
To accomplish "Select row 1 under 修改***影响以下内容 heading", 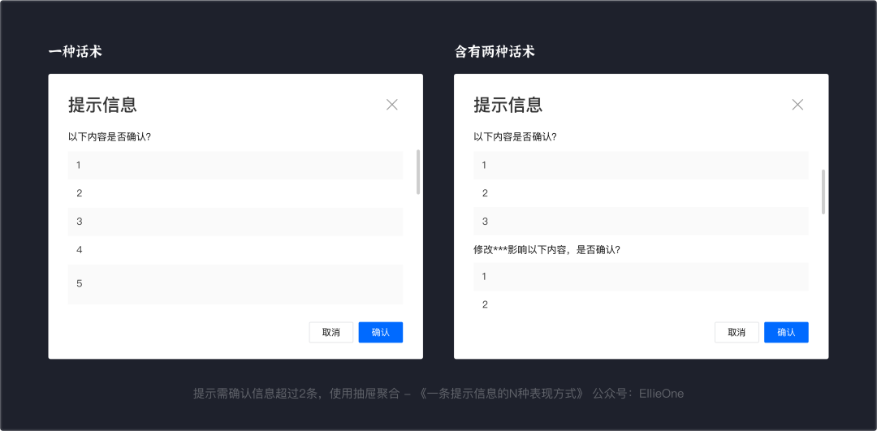I will pyautogui.click(x=640, y=277).
